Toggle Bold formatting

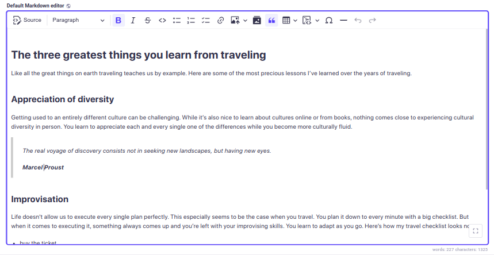click(118, 21)
